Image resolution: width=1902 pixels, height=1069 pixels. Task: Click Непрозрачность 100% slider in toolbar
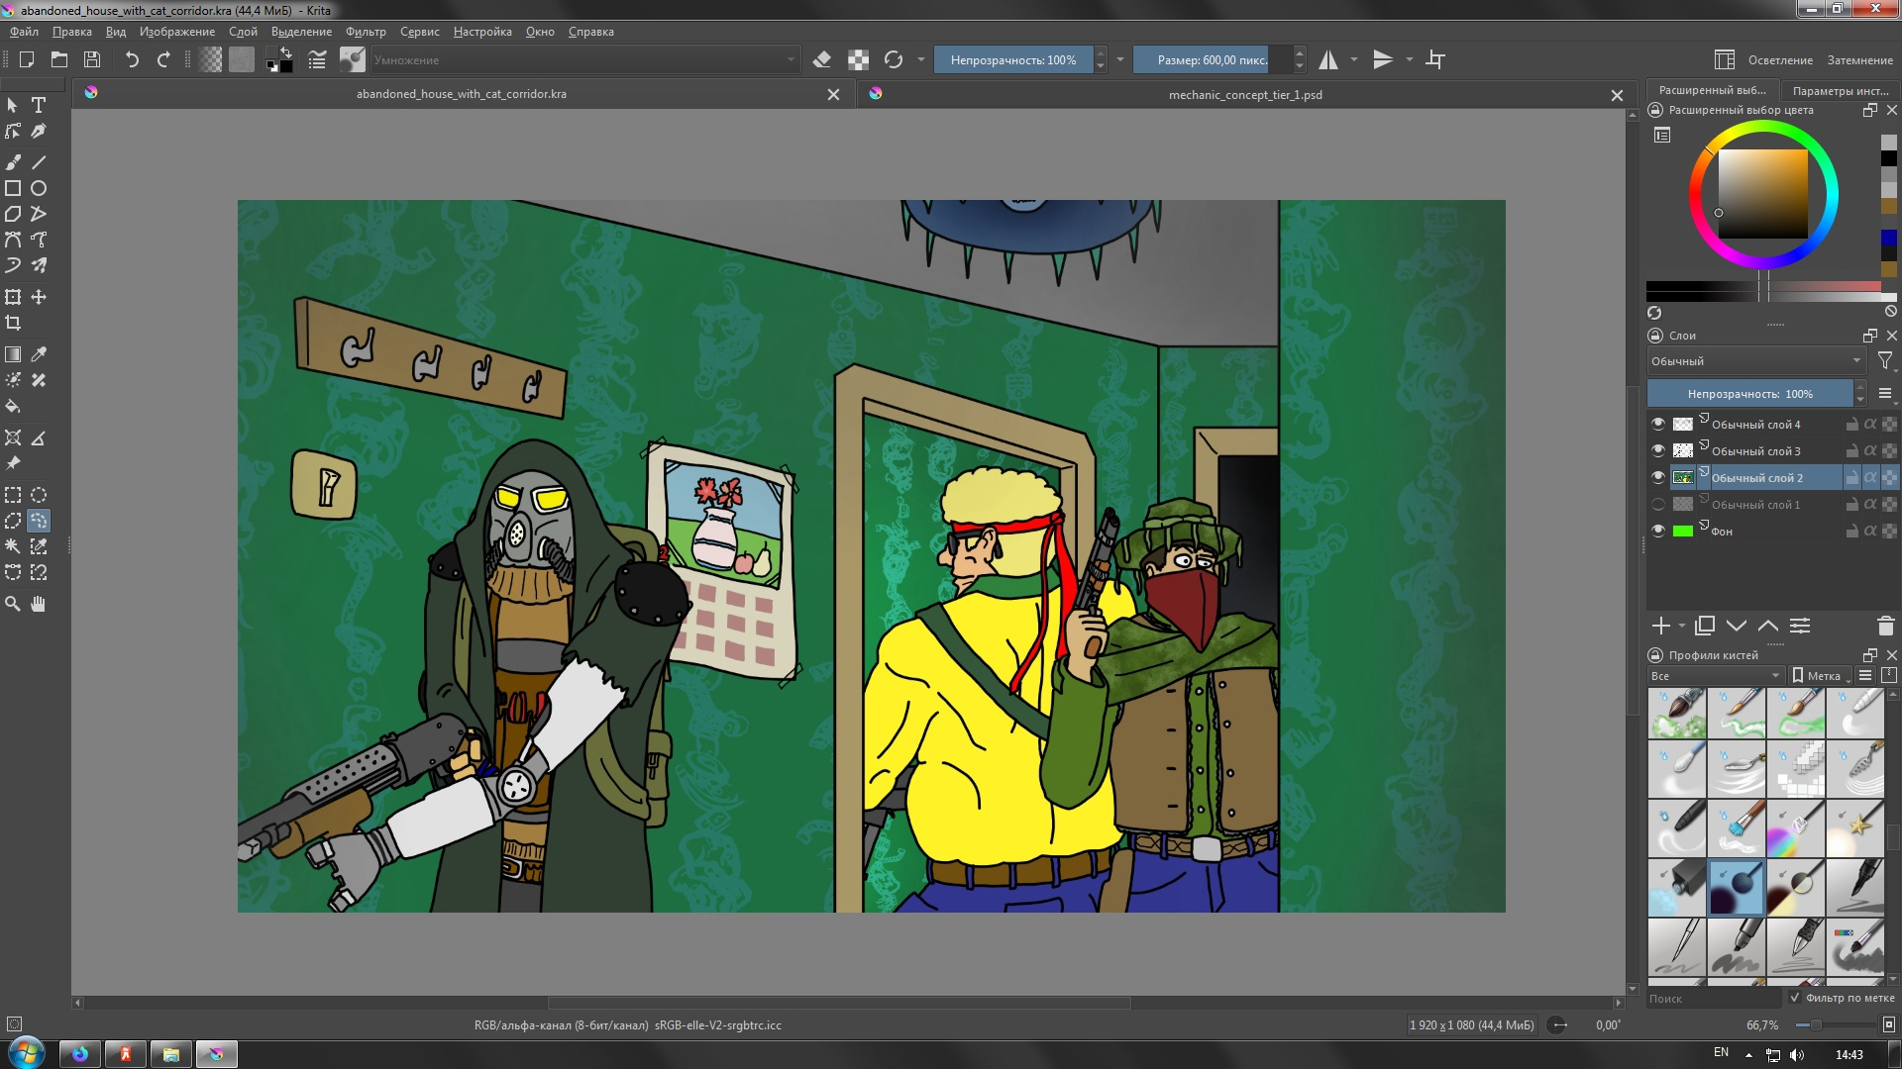[1012, 60]
